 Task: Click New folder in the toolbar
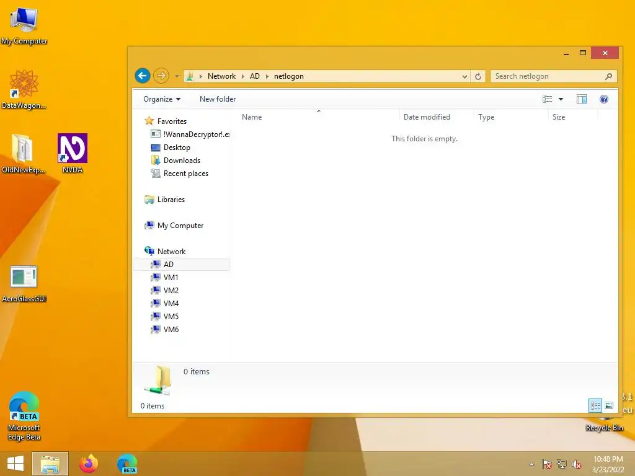[x=218, y=99]
